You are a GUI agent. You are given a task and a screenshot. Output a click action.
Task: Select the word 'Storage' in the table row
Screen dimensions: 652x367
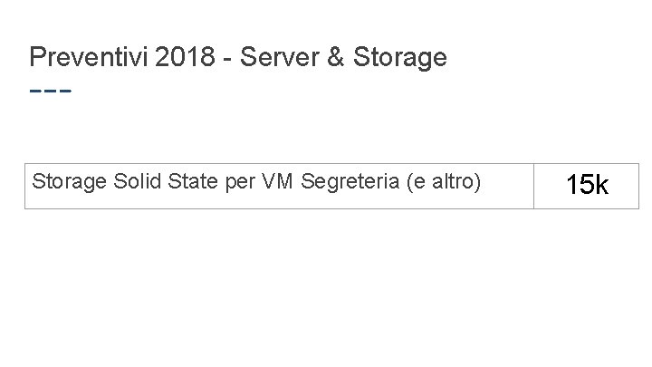pos(71,181)
